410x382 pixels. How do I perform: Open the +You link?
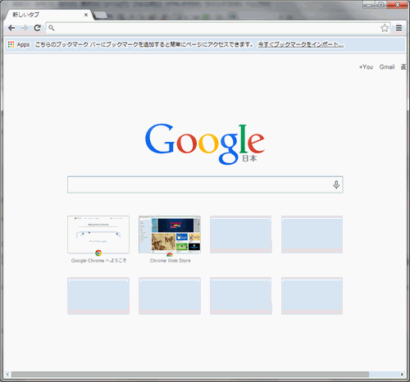pyautogui.click(x=366, y=67)
